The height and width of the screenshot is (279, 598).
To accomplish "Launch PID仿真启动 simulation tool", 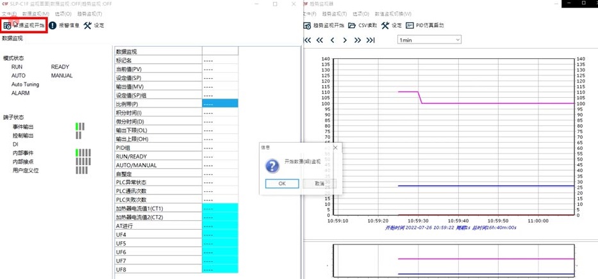I will (x=410, y=26).
